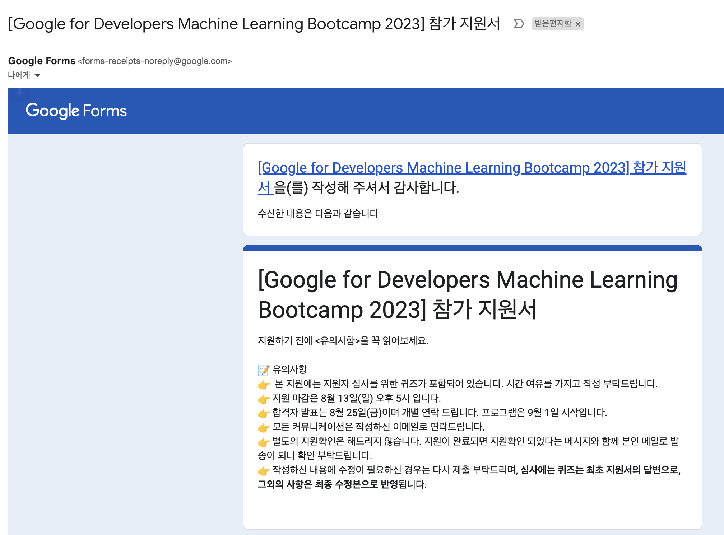The image size is (724, 535).
Task: Click the Google Forms logo in banner
Action: click(76, 111)
